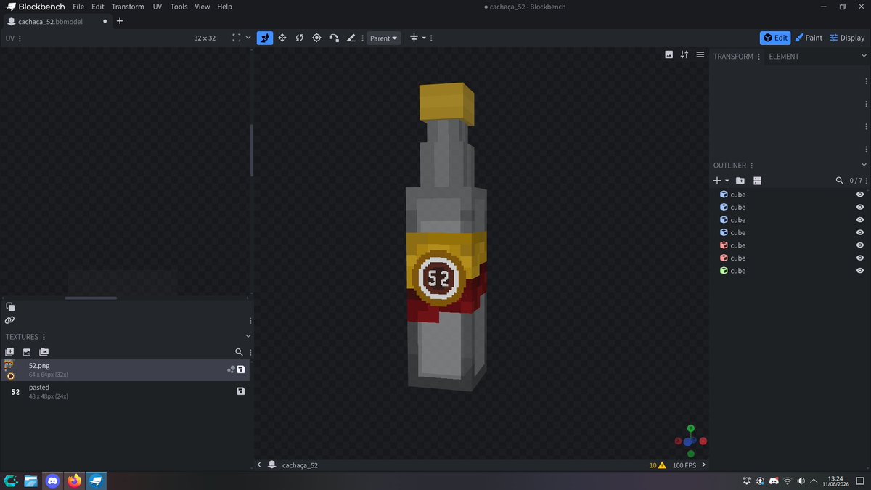
Task: Click the model icon beside cachaça_52 in status bar
Action: point(272,465)
